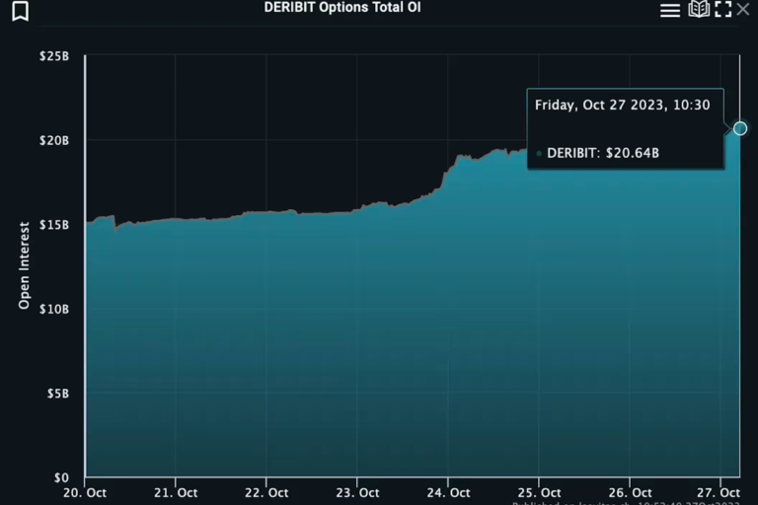Bookmark this chart with the bookmark icon
The image size is (758, 505).
click(x=20, y=11)
